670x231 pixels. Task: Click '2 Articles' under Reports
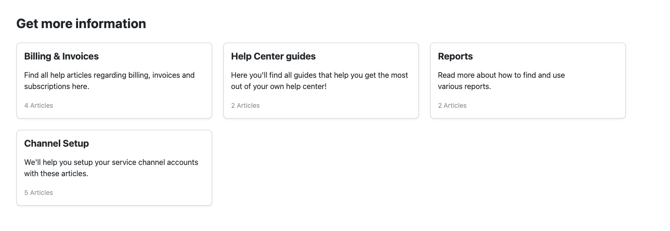coord(452,105)
